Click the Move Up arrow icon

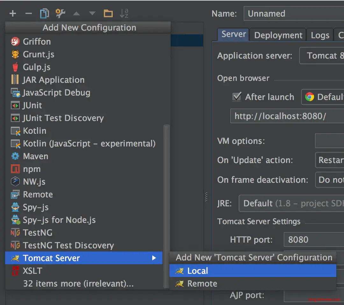tap(76, 13)
